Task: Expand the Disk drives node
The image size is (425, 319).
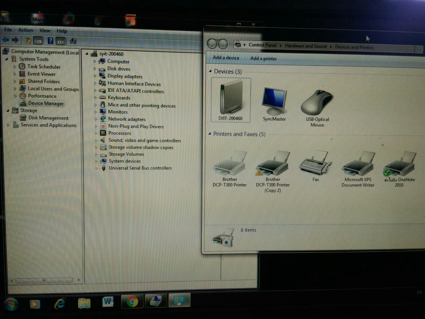Action: point(95,69)
